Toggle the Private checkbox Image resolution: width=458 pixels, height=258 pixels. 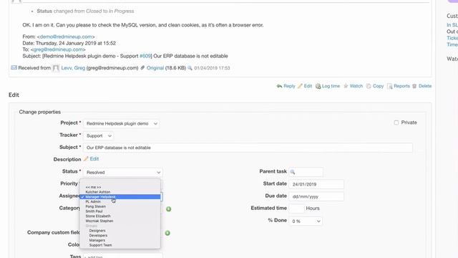tap(396, 123)
